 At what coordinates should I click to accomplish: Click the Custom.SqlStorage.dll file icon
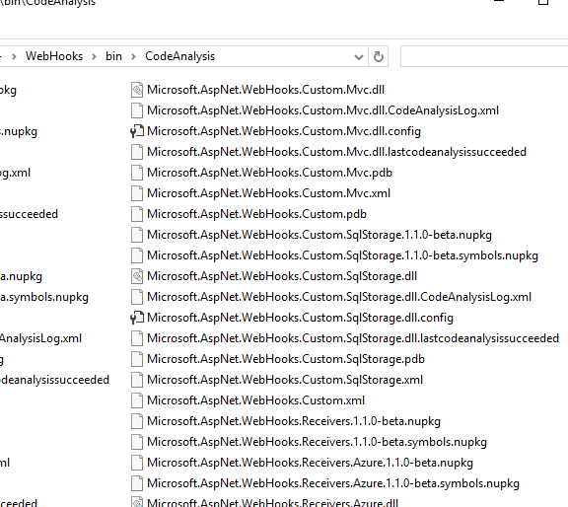[137, 276]
